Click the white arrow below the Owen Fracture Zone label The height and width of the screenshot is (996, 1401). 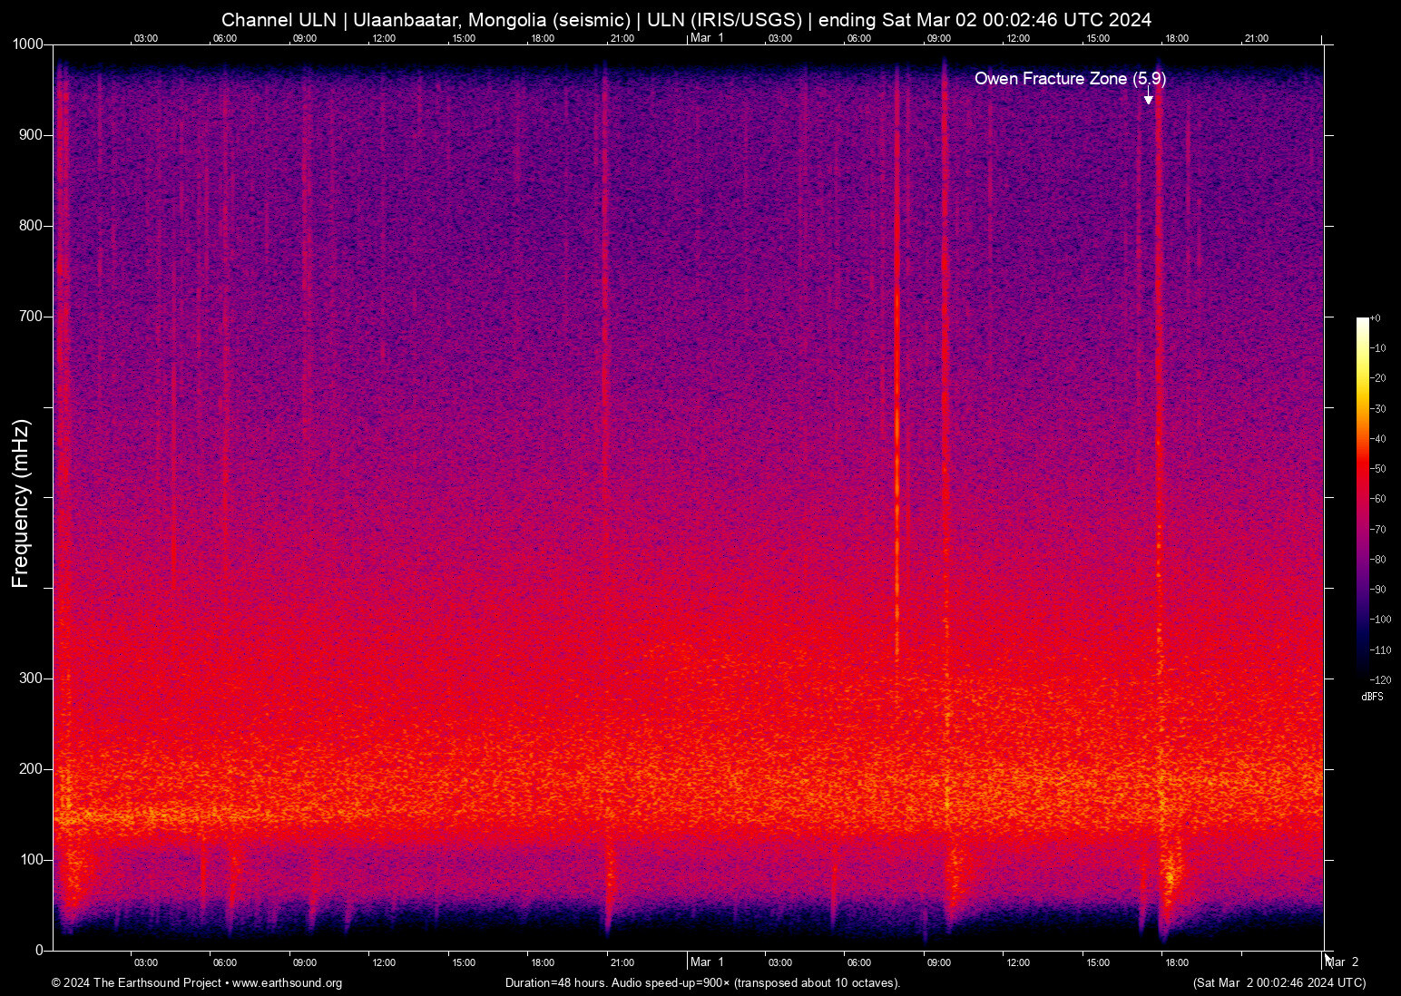[x=1148, y=97]
